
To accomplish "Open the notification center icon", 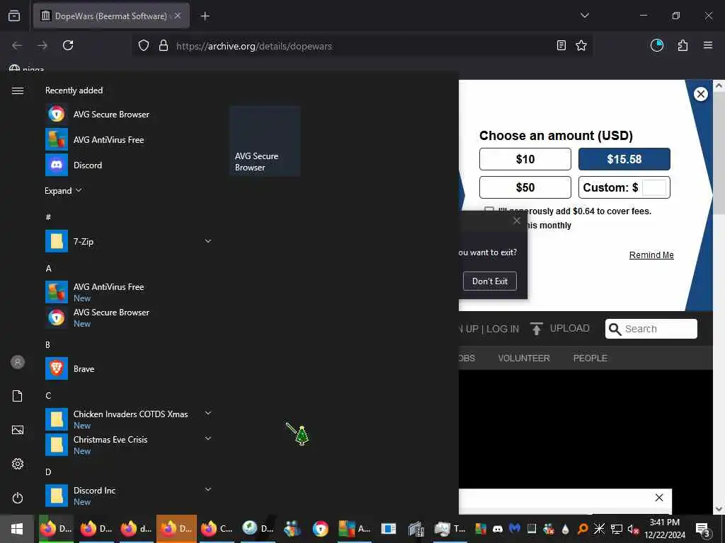I will [x=703, y=529].
